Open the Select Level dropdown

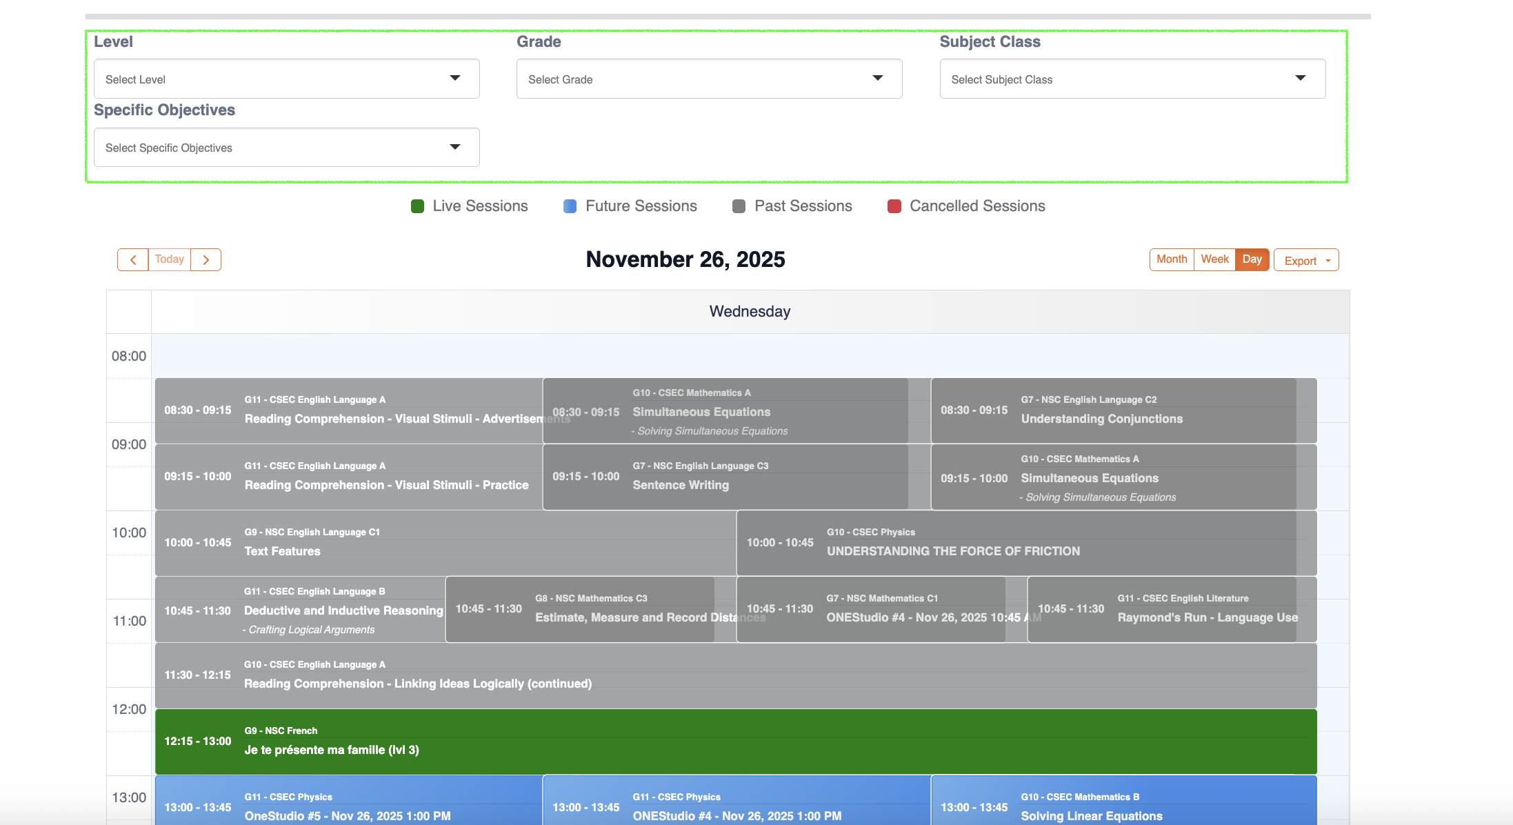pyautogui.click(x=286, y=79)
